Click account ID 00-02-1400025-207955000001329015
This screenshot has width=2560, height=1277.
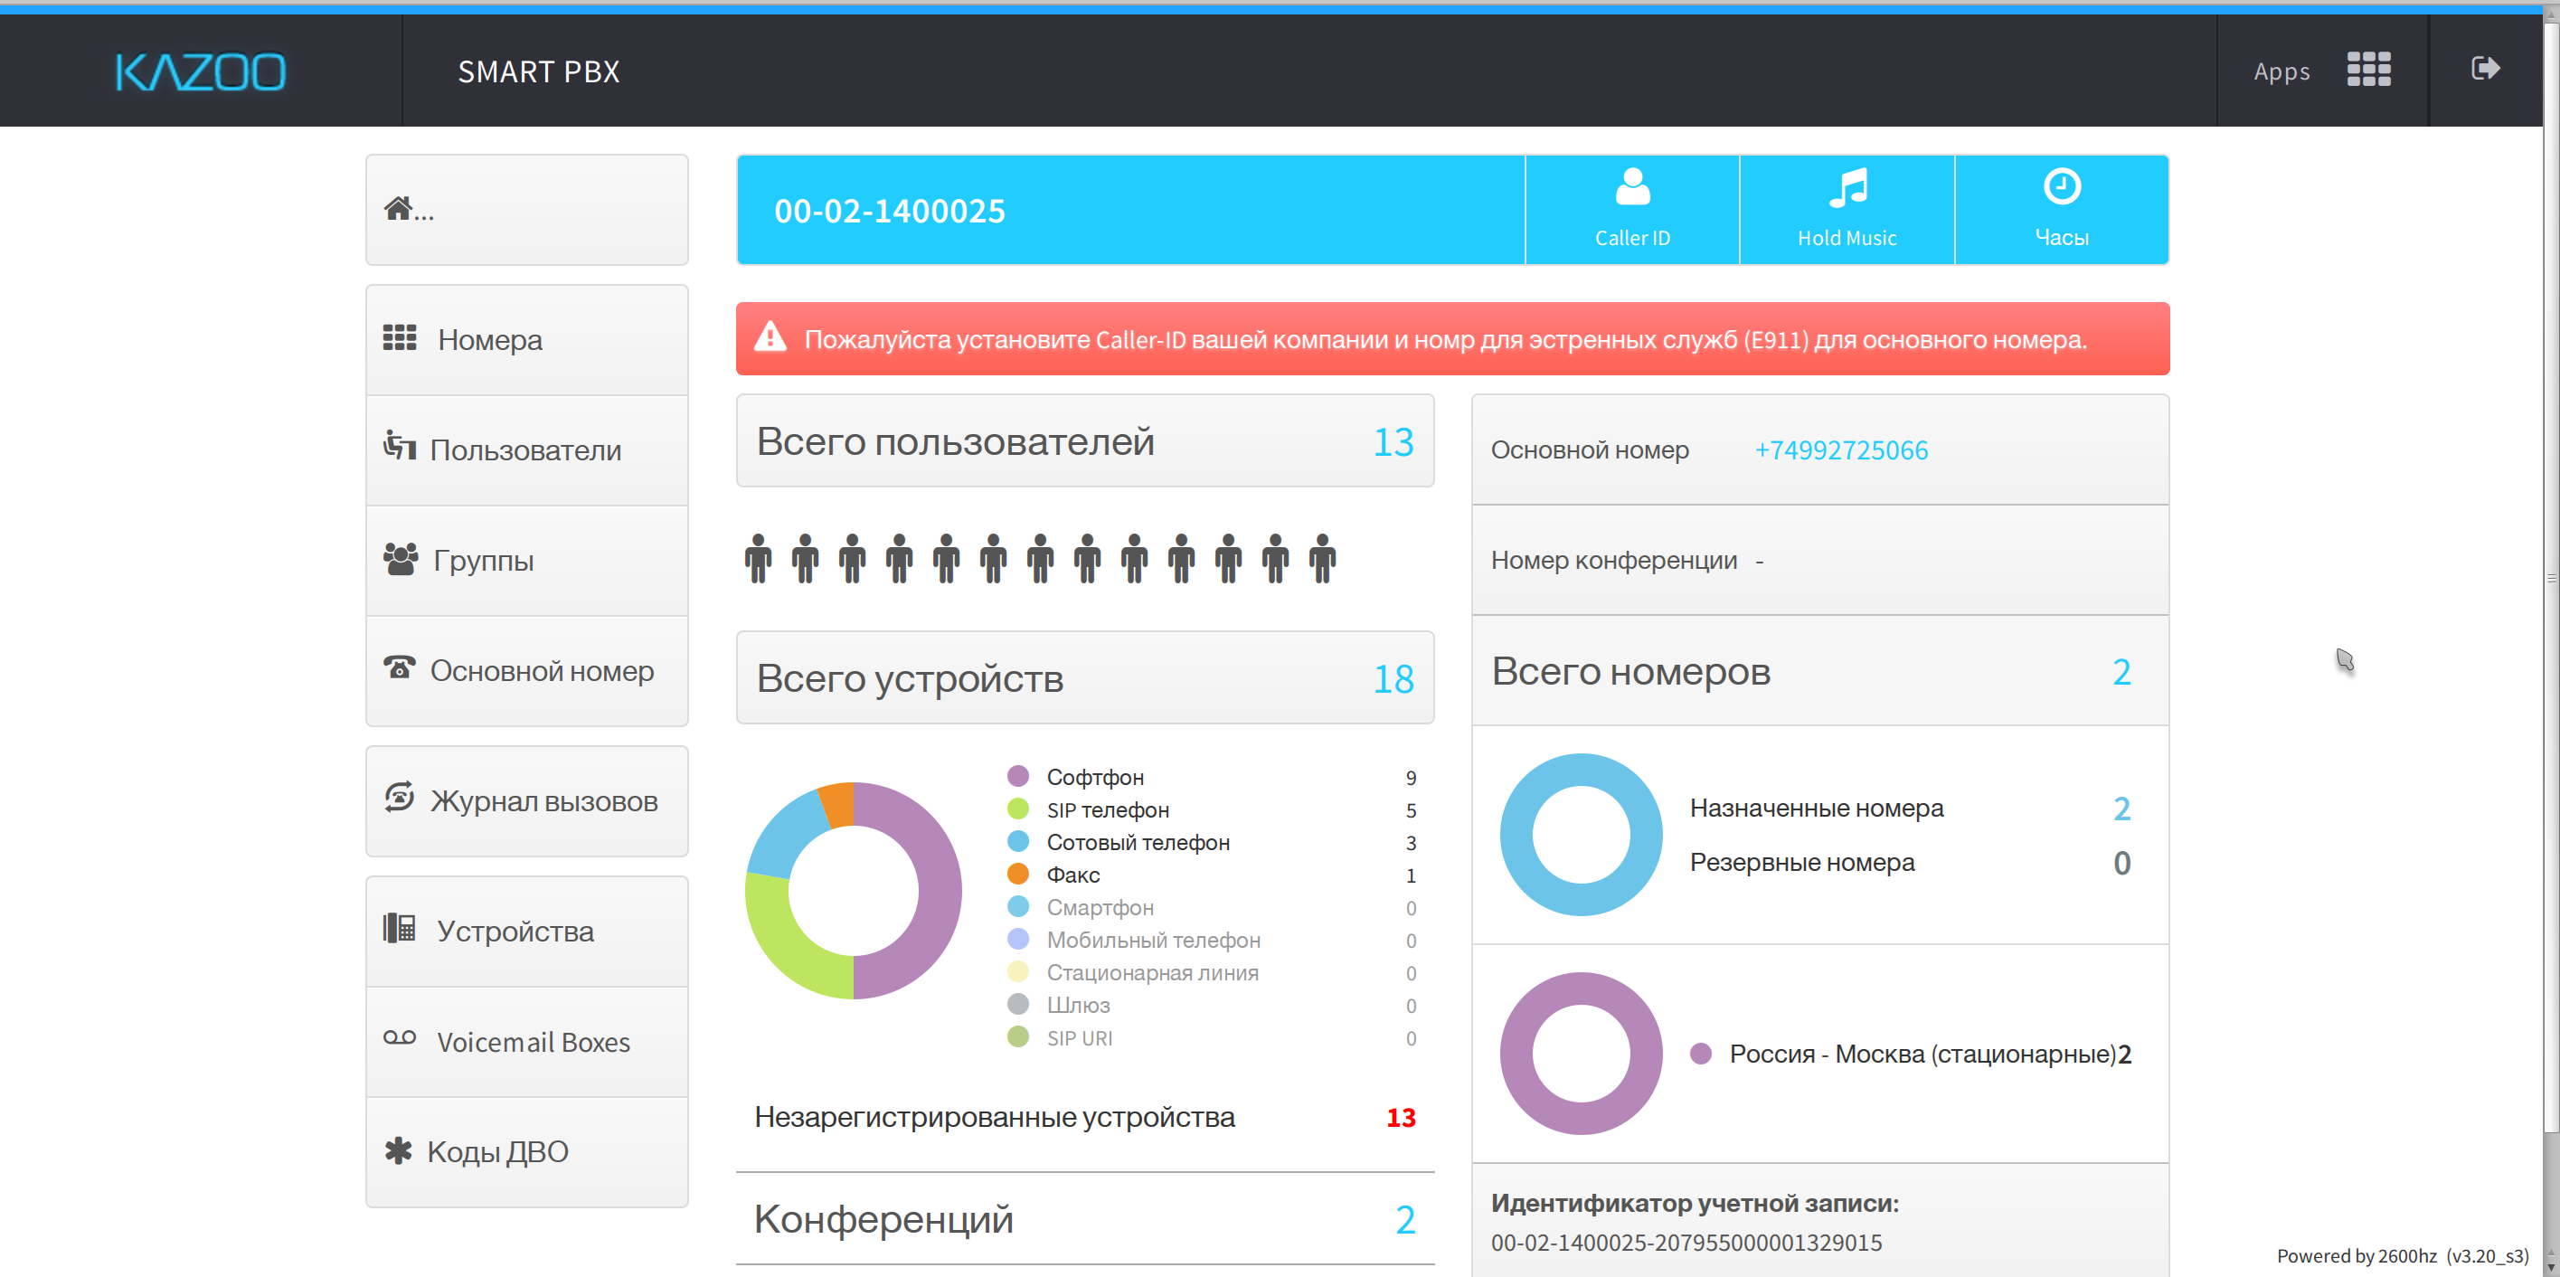click(1686, 1244)
